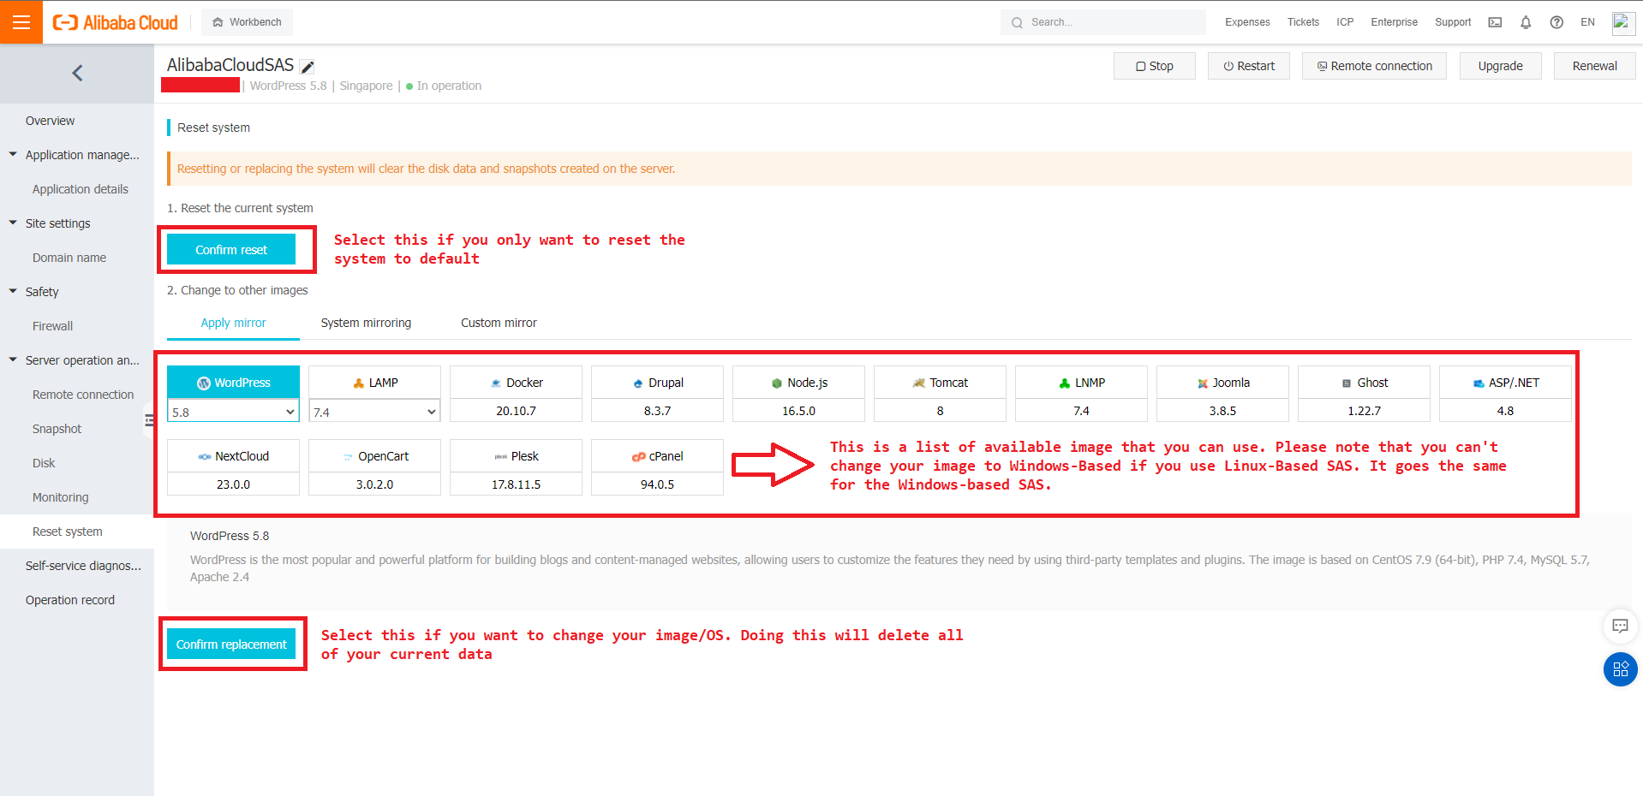
Task: Click the Search input field
Action: (1103, 22)
